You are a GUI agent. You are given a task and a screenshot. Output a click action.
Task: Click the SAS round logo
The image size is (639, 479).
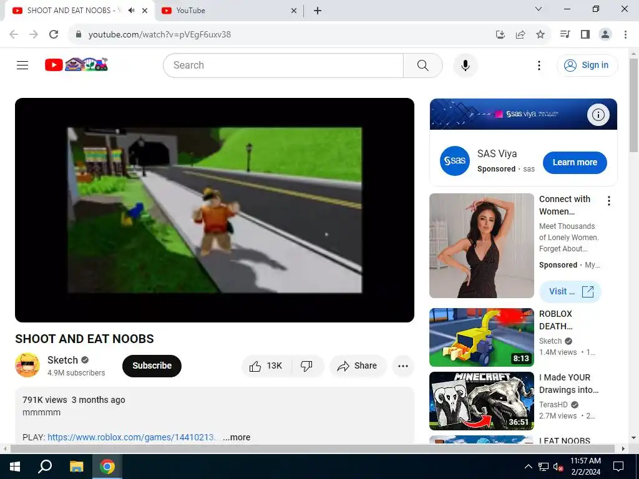point(455,161)
